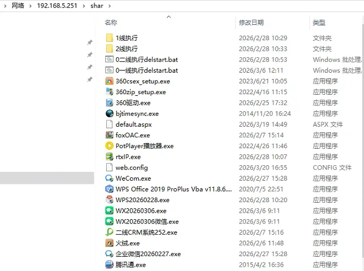
Task: Sort files by 名称 column header
Action: pos(111,23)
